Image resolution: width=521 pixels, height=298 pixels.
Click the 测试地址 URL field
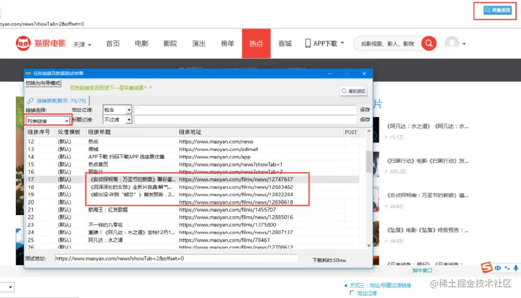coord(176,258)
